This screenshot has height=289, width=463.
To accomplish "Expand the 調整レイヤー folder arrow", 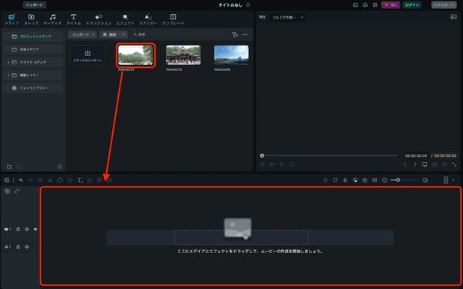I will (x=8, y=75).
